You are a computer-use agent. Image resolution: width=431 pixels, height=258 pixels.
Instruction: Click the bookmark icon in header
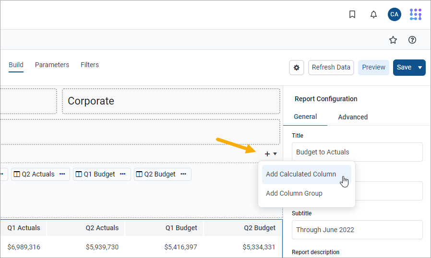352,14
